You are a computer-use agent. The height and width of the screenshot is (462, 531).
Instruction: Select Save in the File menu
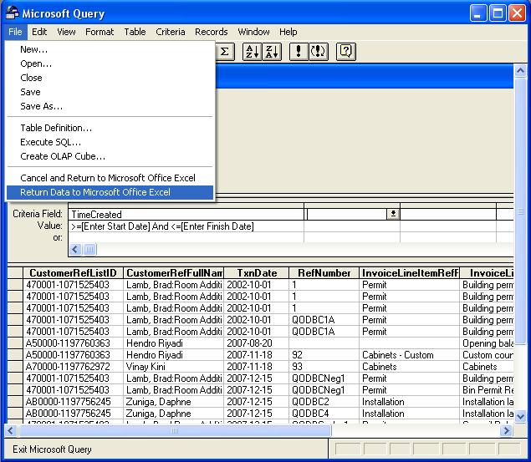[x=110, y=92]
